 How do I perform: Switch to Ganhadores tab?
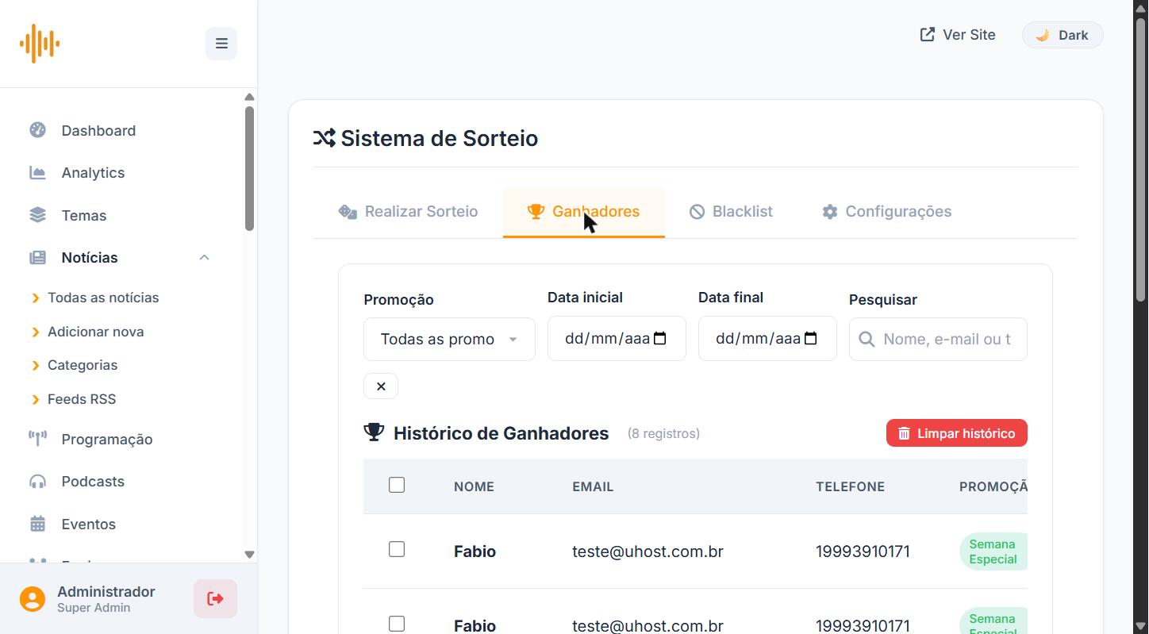coord(583,212)
